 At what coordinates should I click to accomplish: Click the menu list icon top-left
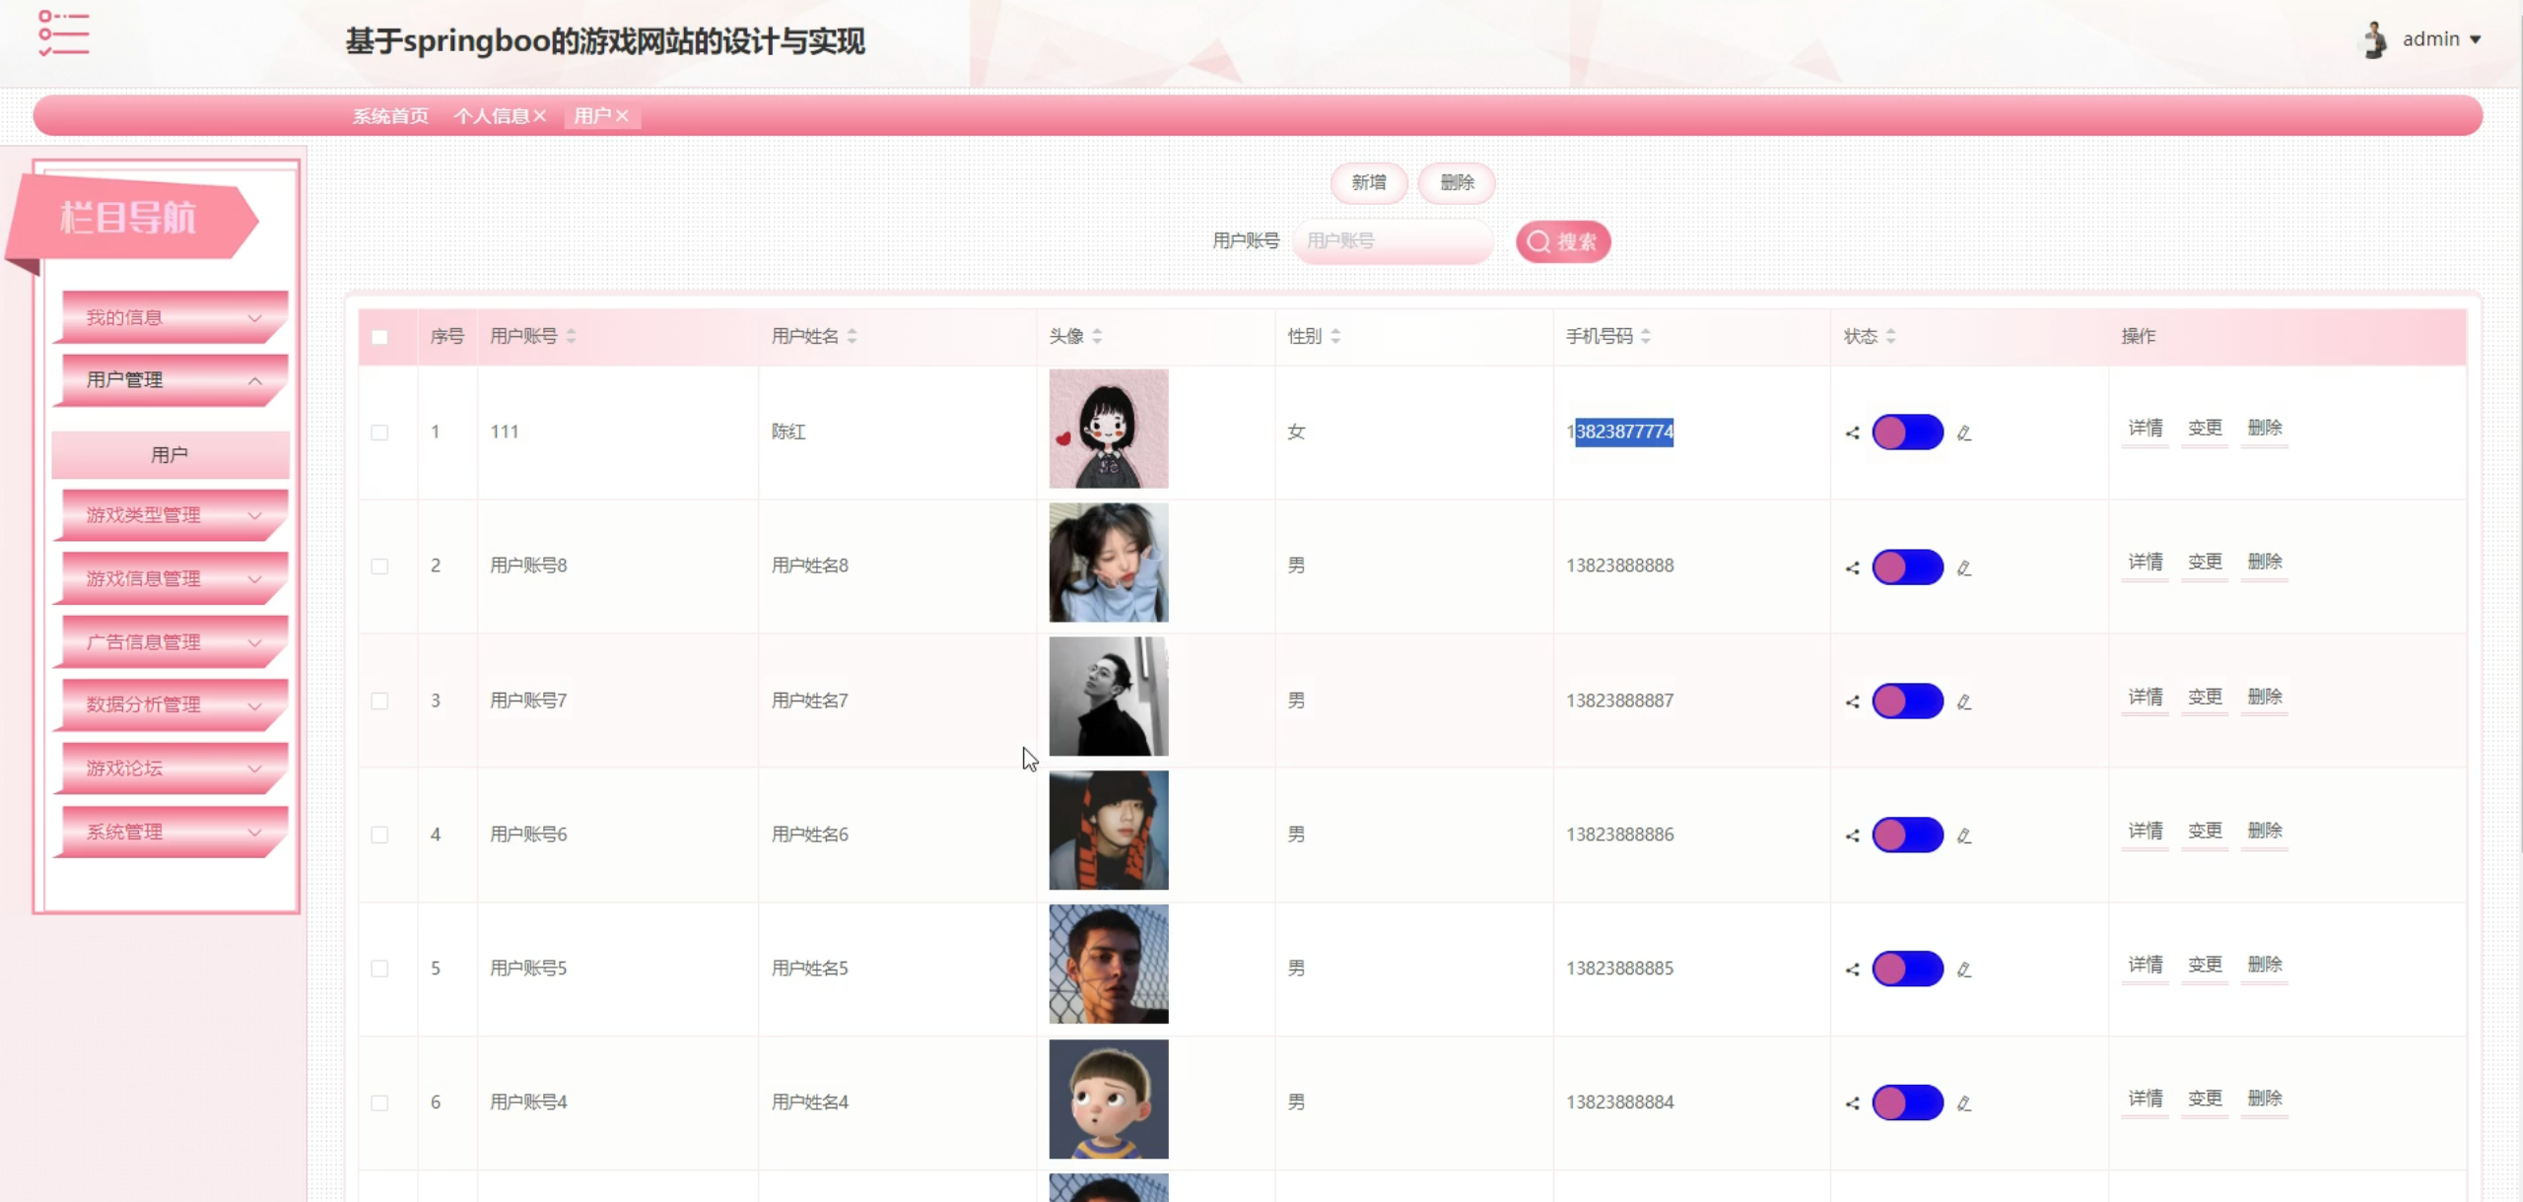(64, 33)
